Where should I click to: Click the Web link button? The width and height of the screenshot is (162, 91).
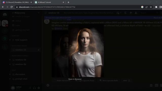pyautogui.click(x=127, y=81)
